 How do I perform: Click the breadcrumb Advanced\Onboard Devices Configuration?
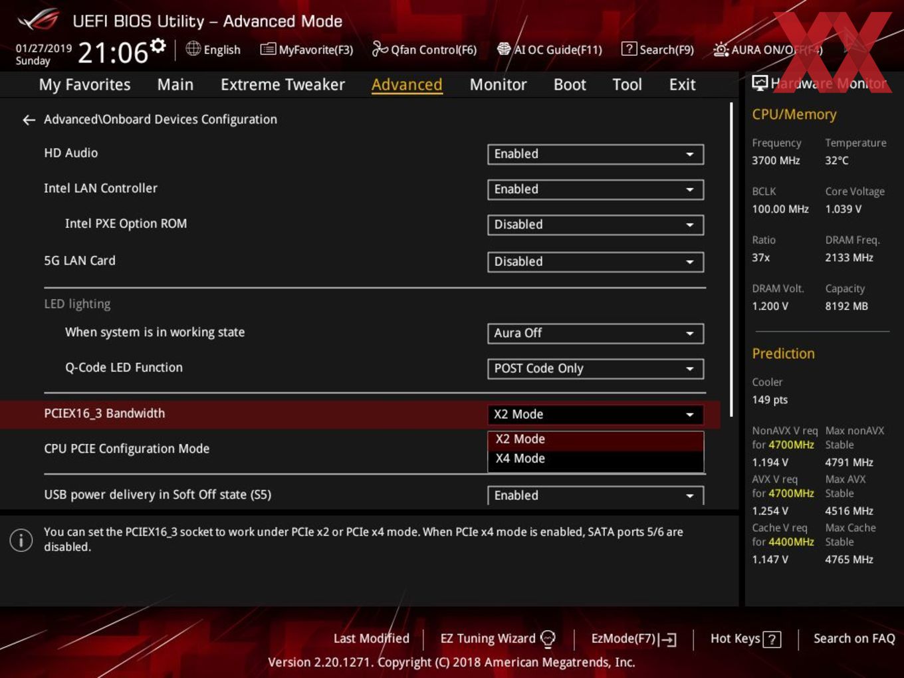[x=160, y=120]
